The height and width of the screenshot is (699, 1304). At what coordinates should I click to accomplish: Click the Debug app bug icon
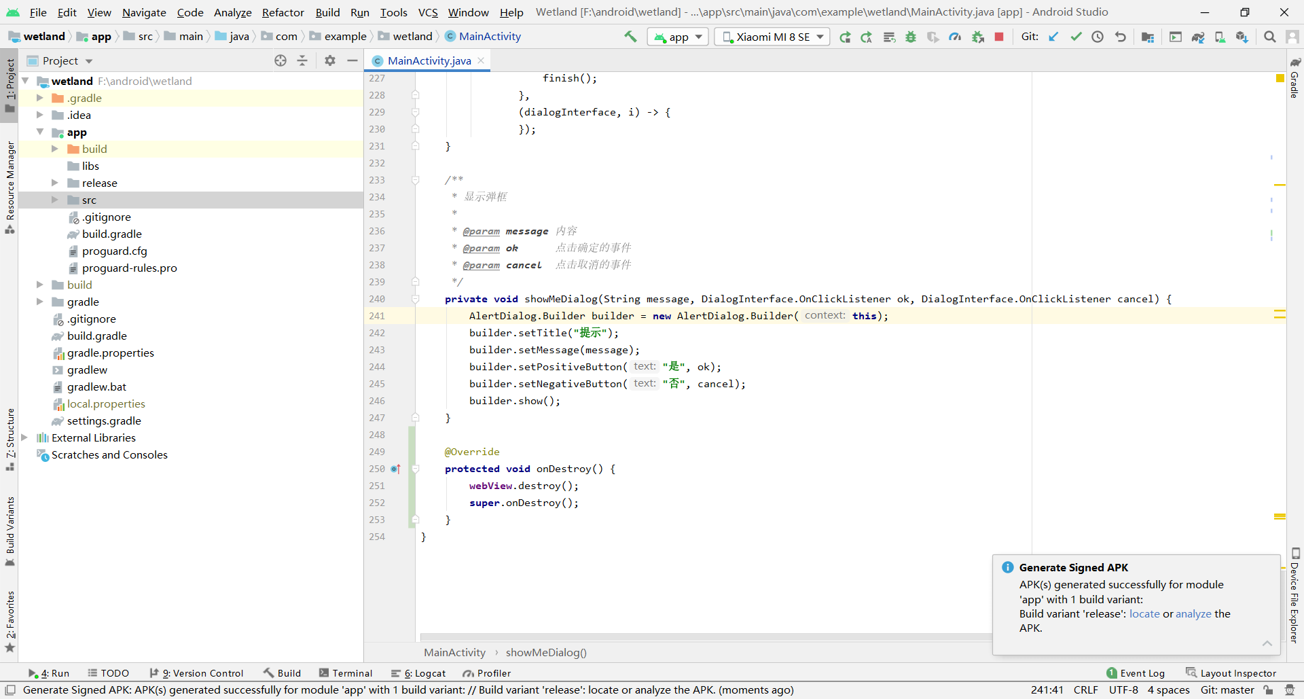(911, 37)
